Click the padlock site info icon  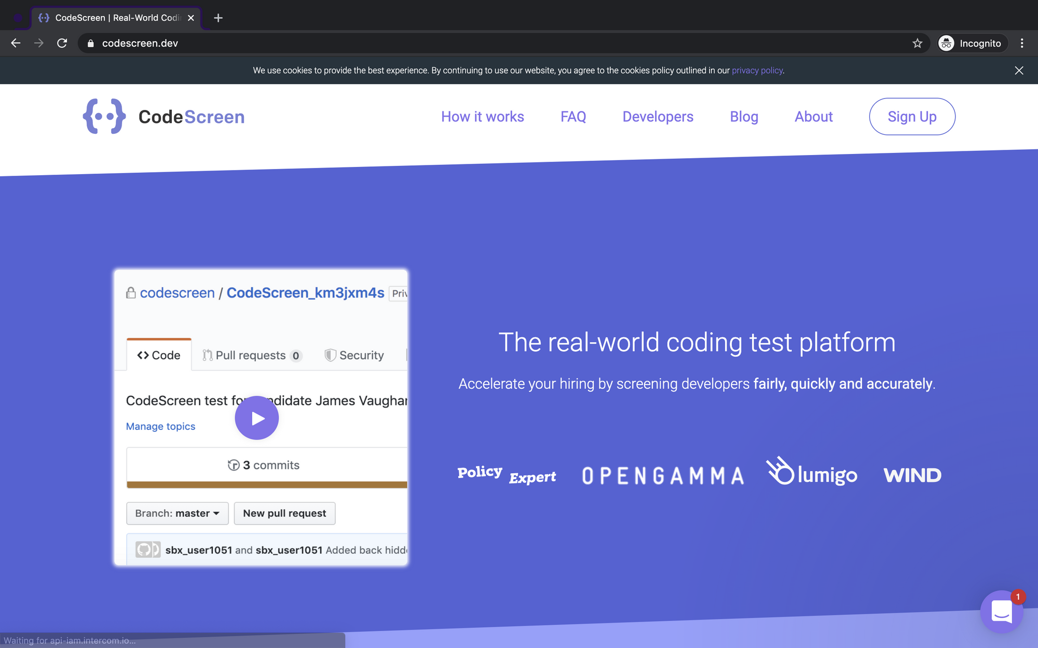pos(90,44)
